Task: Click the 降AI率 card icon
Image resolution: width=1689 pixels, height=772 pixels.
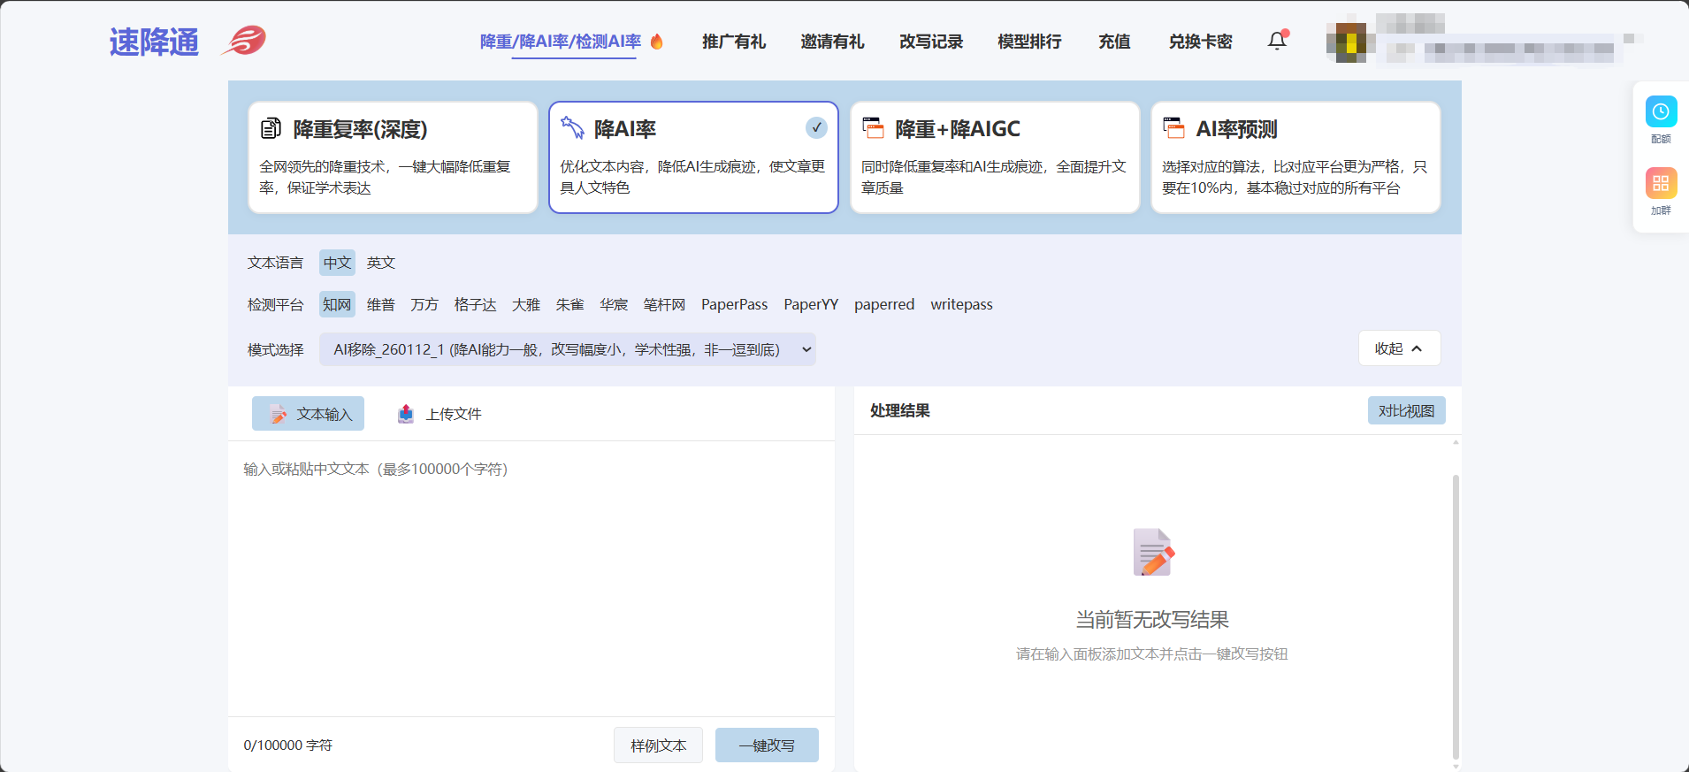Action: (572, 128)
